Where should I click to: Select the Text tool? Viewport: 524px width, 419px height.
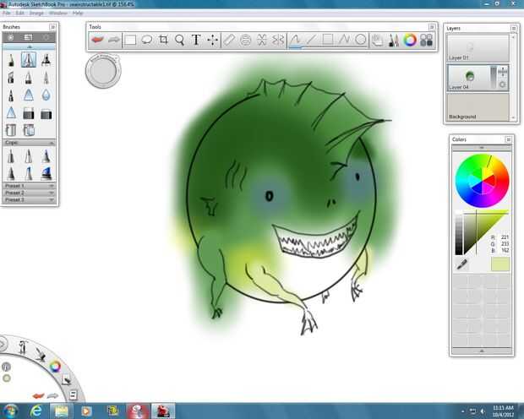(196, 40)
